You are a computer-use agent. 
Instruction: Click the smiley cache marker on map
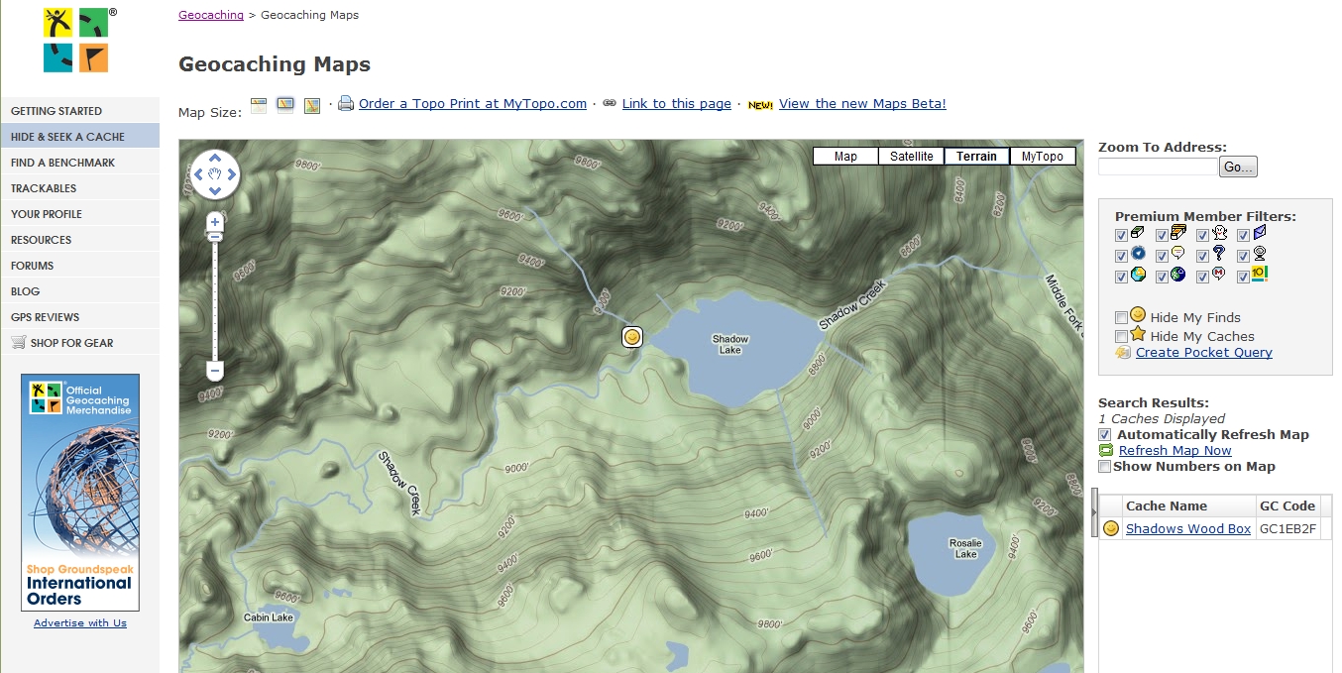pyautogui.click(x=632, y=337)
